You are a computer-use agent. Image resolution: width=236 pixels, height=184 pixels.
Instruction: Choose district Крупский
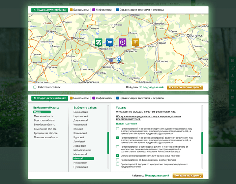[x=79, y=137]
